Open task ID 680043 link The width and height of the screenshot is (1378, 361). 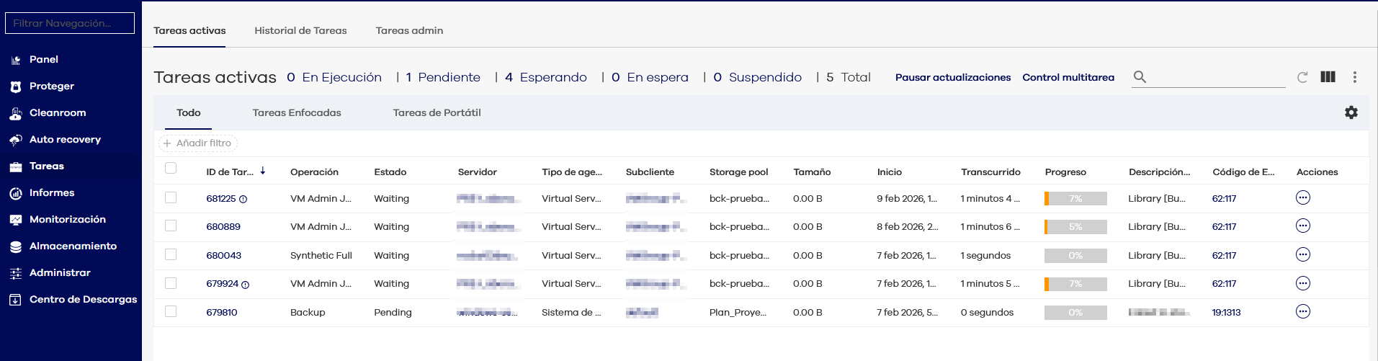pos(224,255)
